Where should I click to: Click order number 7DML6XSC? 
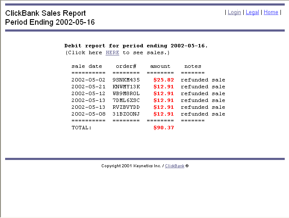[126, 100]
